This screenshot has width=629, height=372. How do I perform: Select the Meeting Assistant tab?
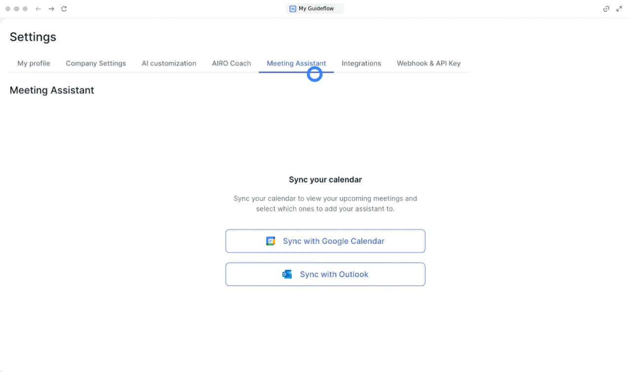pos(296,63)
